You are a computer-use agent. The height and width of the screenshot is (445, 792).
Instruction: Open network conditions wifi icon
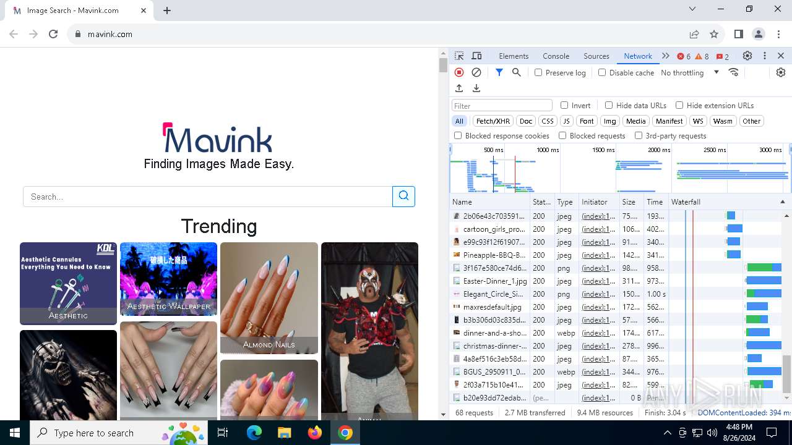pos(734,72)
